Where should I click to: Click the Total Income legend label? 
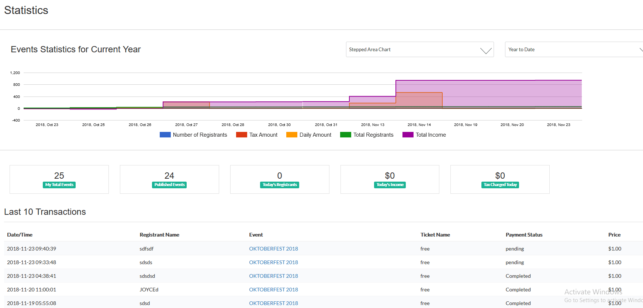coord(431,135)
